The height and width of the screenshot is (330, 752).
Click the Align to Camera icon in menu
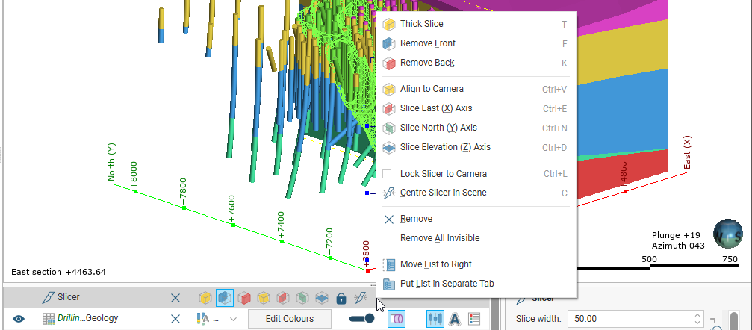(388, 89)
